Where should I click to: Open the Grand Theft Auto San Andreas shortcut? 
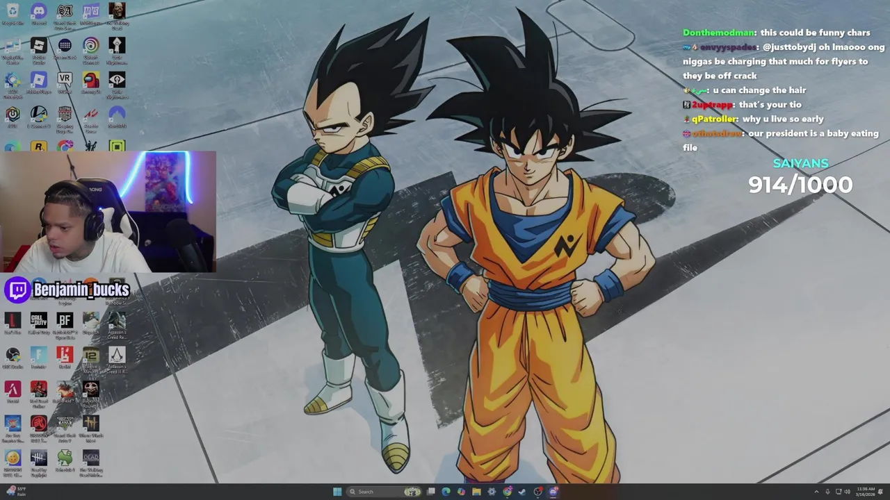click(65, 15)
